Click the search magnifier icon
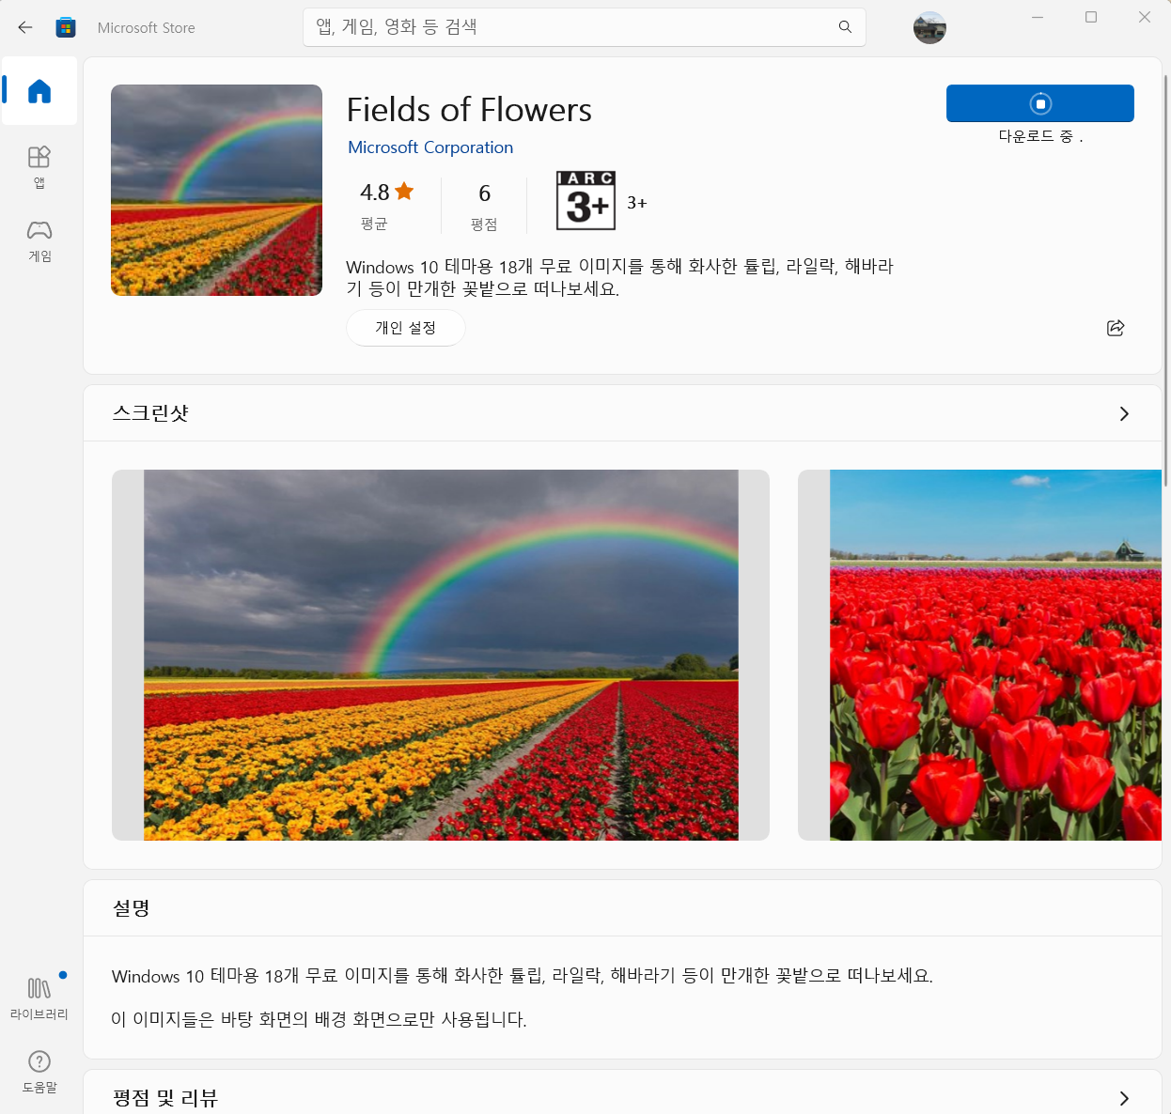 (845, 27)
